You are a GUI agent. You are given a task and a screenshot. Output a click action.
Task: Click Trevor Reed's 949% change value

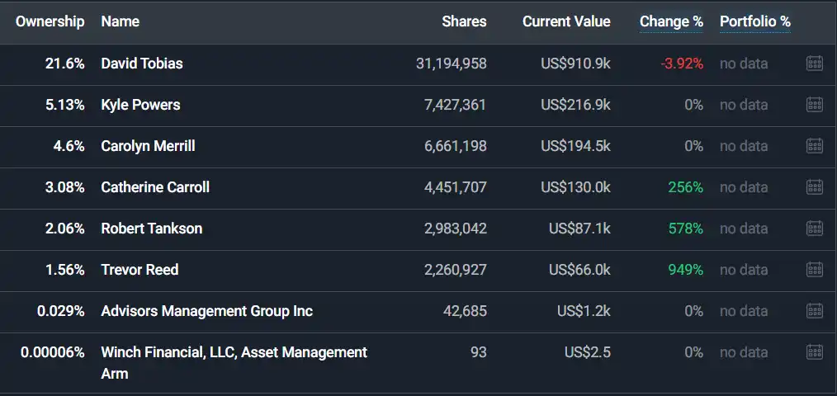[685, 270]
